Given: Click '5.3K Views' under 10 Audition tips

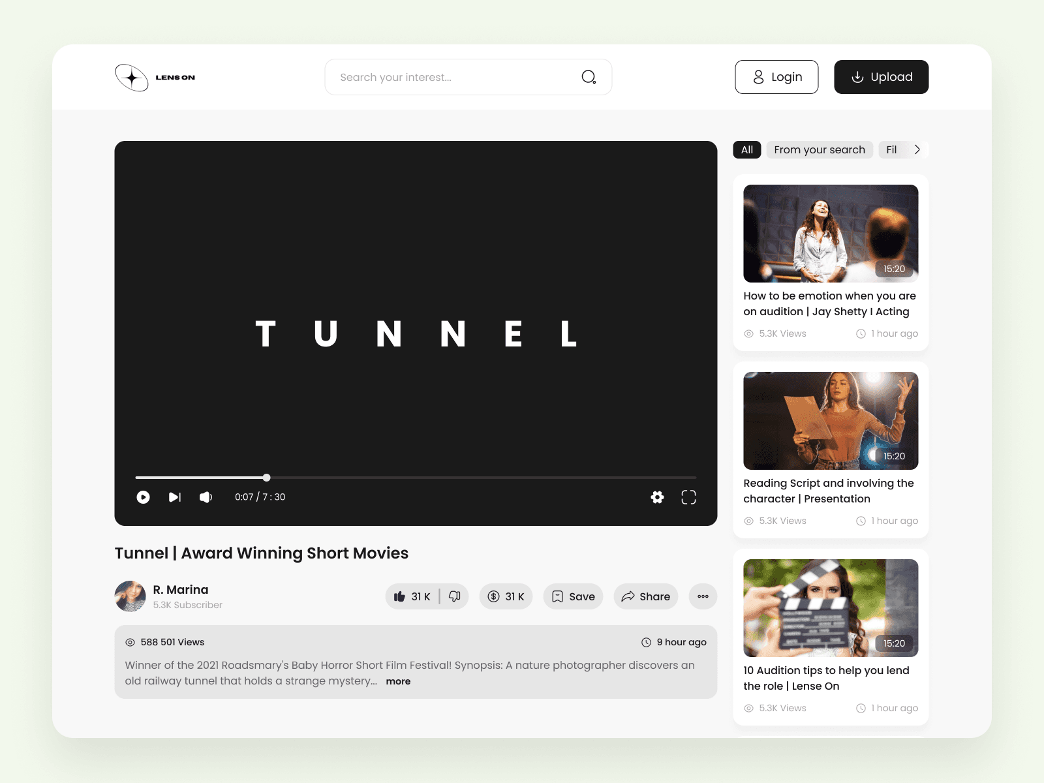Looking at the screenshot, I should [782, 708].
